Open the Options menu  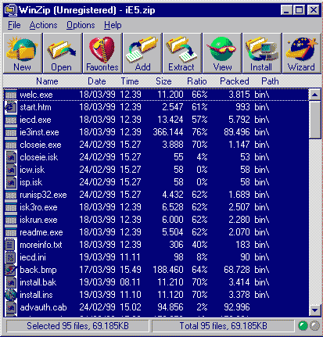pyautogui.click(x=81, y=25)
